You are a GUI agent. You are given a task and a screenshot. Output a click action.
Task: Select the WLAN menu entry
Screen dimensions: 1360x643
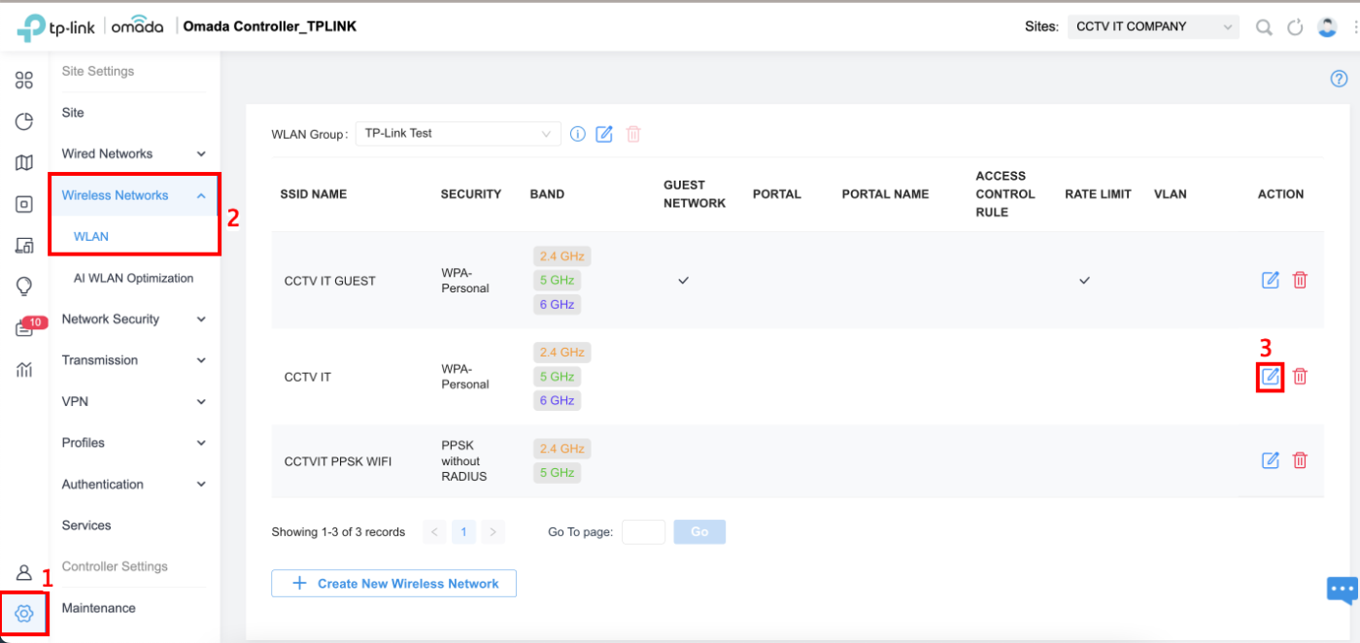tap(90, 236)
